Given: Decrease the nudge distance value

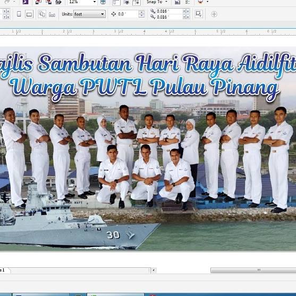Looking at the screenshot, I should point(141,16).
